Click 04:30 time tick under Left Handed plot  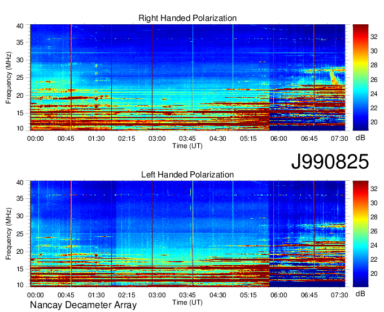(x=218, y=295)
